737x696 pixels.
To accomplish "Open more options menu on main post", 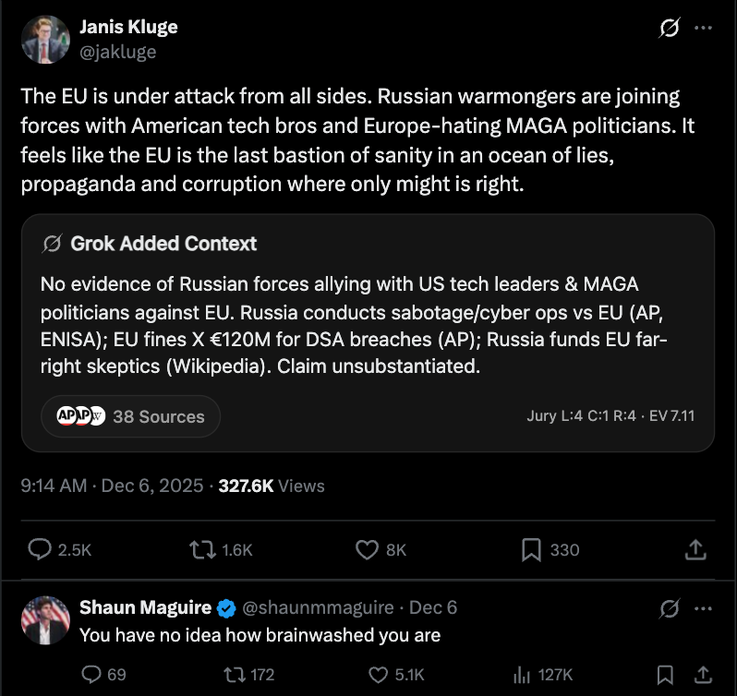I will (x=703, y=29).
